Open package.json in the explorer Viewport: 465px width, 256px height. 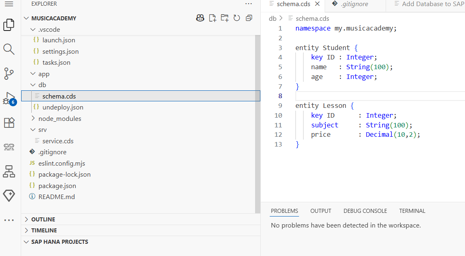57,186
